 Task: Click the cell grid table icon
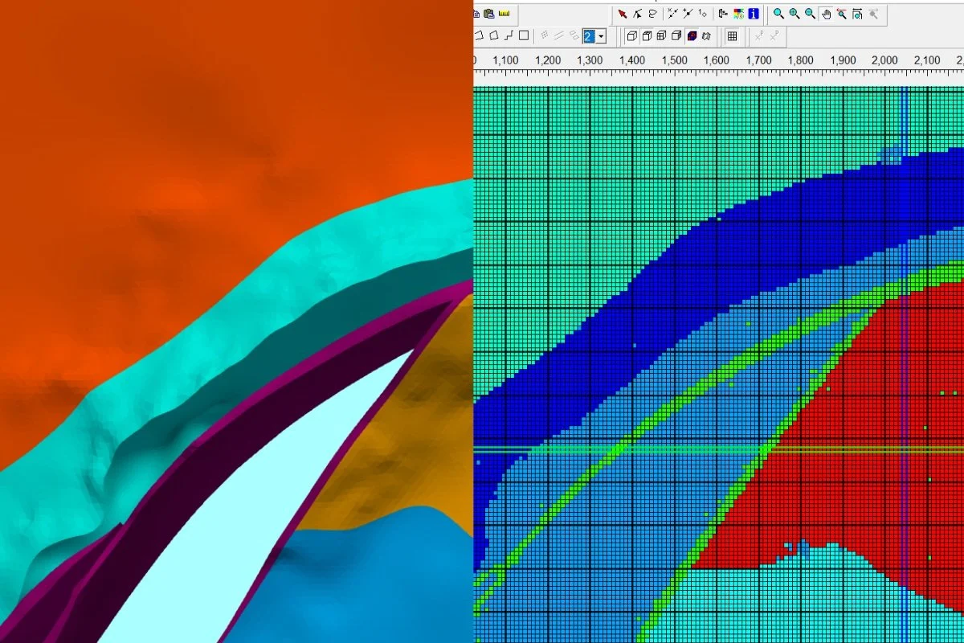point(732,36)
